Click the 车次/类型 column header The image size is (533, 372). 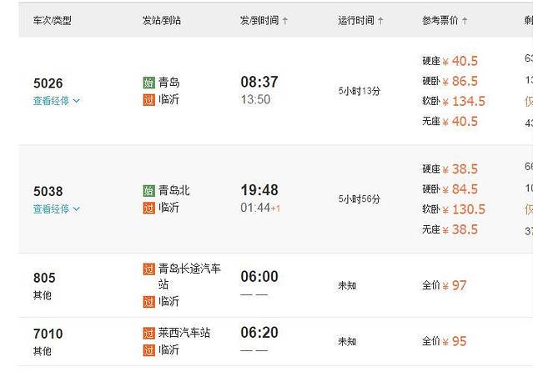tap(52, 20)
